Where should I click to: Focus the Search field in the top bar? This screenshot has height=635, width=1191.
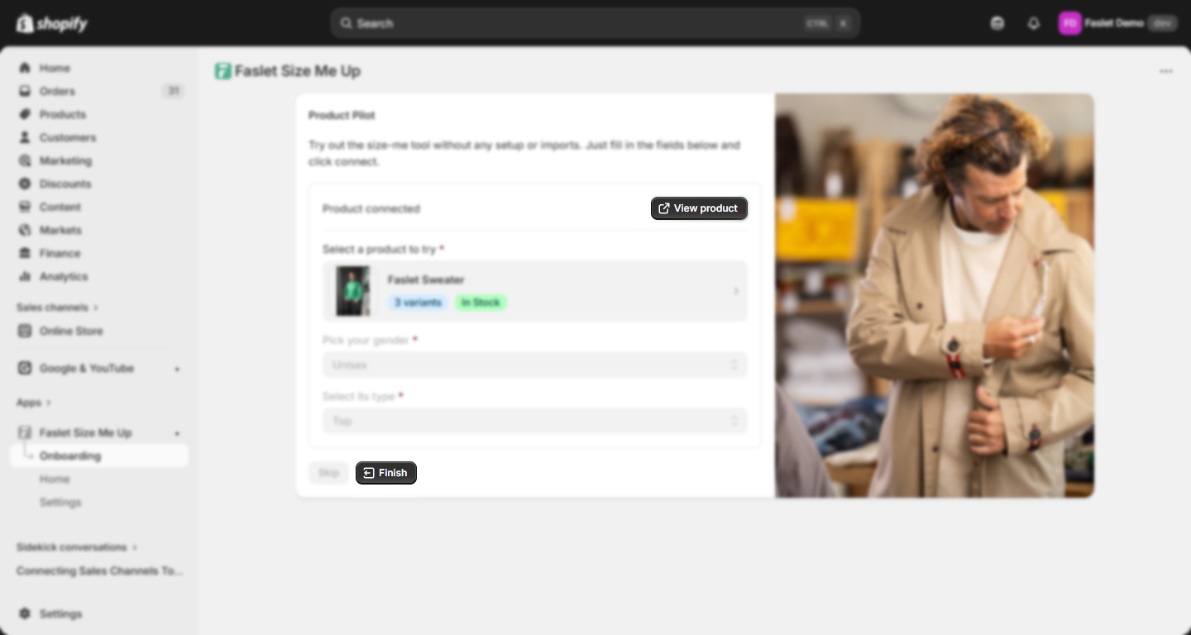point(595,23)
